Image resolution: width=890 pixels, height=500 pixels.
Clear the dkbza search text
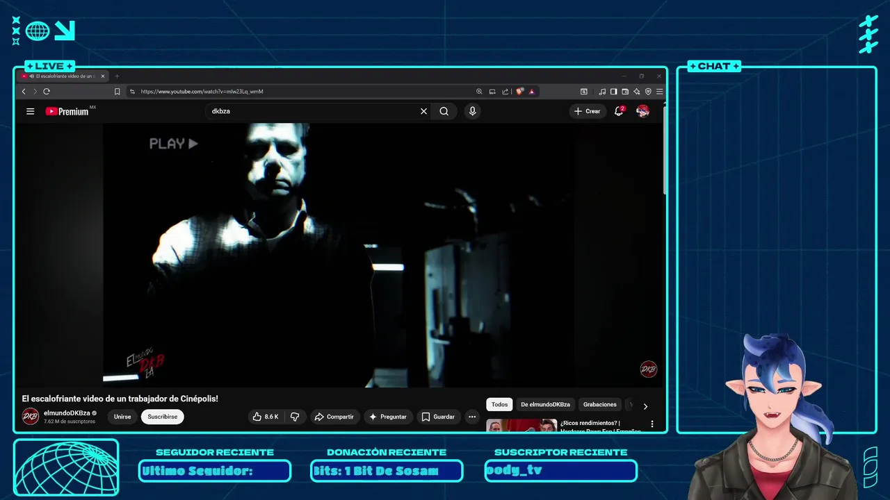tap(423, 111)
